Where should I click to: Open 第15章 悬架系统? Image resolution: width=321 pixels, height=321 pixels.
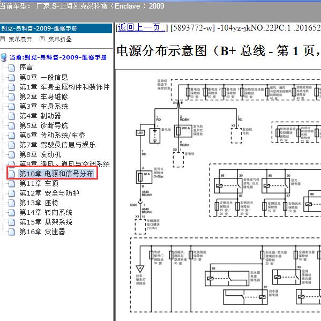coord(46,222)
